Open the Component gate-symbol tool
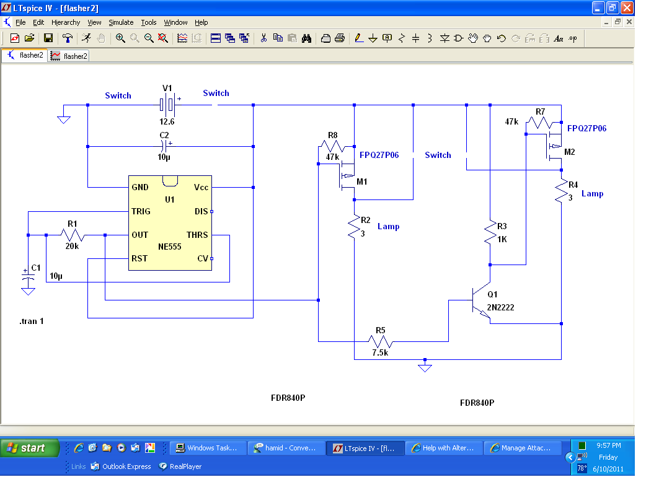Image resolution: width=646 pixels, height=477 pixels. click(x=459, y=38)
